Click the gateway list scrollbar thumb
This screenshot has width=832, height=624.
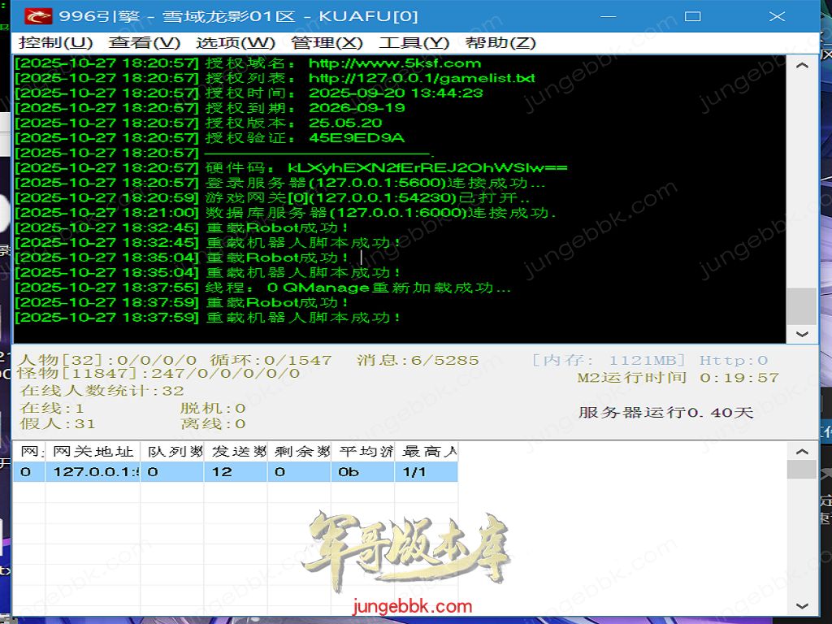click(x=802, y=470)
